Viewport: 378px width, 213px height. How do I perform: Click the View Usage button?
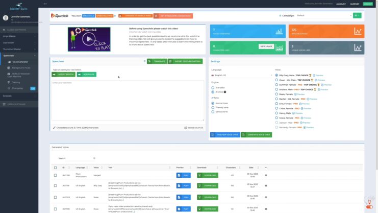266,46
